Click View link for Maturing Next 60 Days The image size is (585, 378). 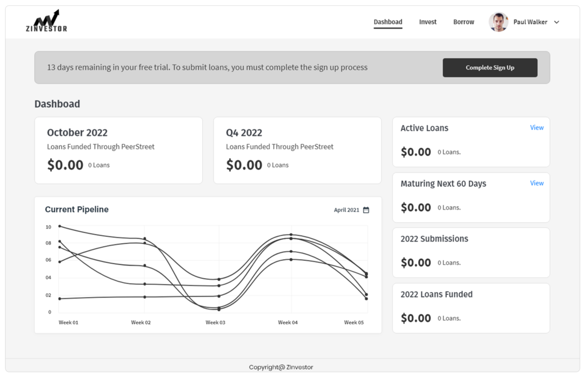(x=536, y=183)
